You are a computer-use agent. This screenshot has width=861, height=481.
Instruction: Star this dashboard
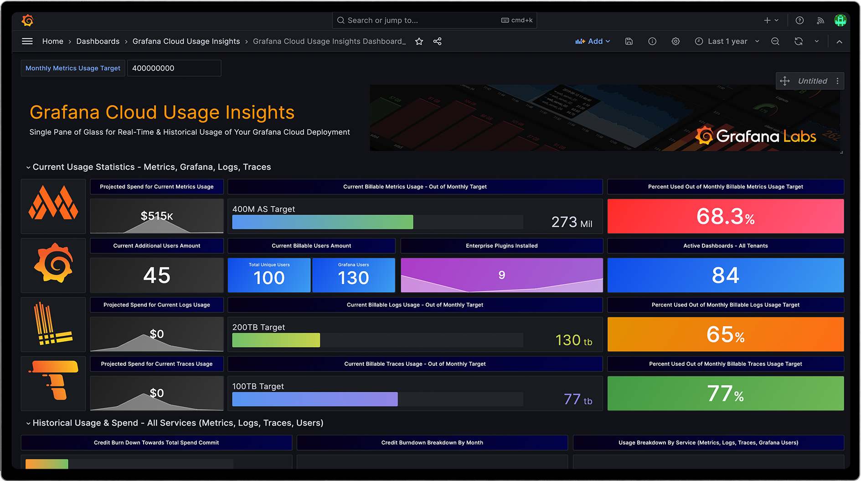coord(419,41)
